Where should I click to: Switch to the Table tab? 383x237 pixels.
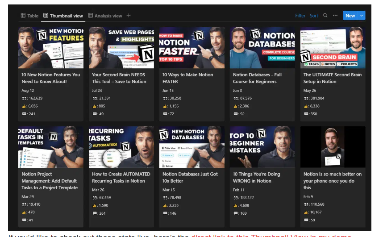click(x=33, y=16)
